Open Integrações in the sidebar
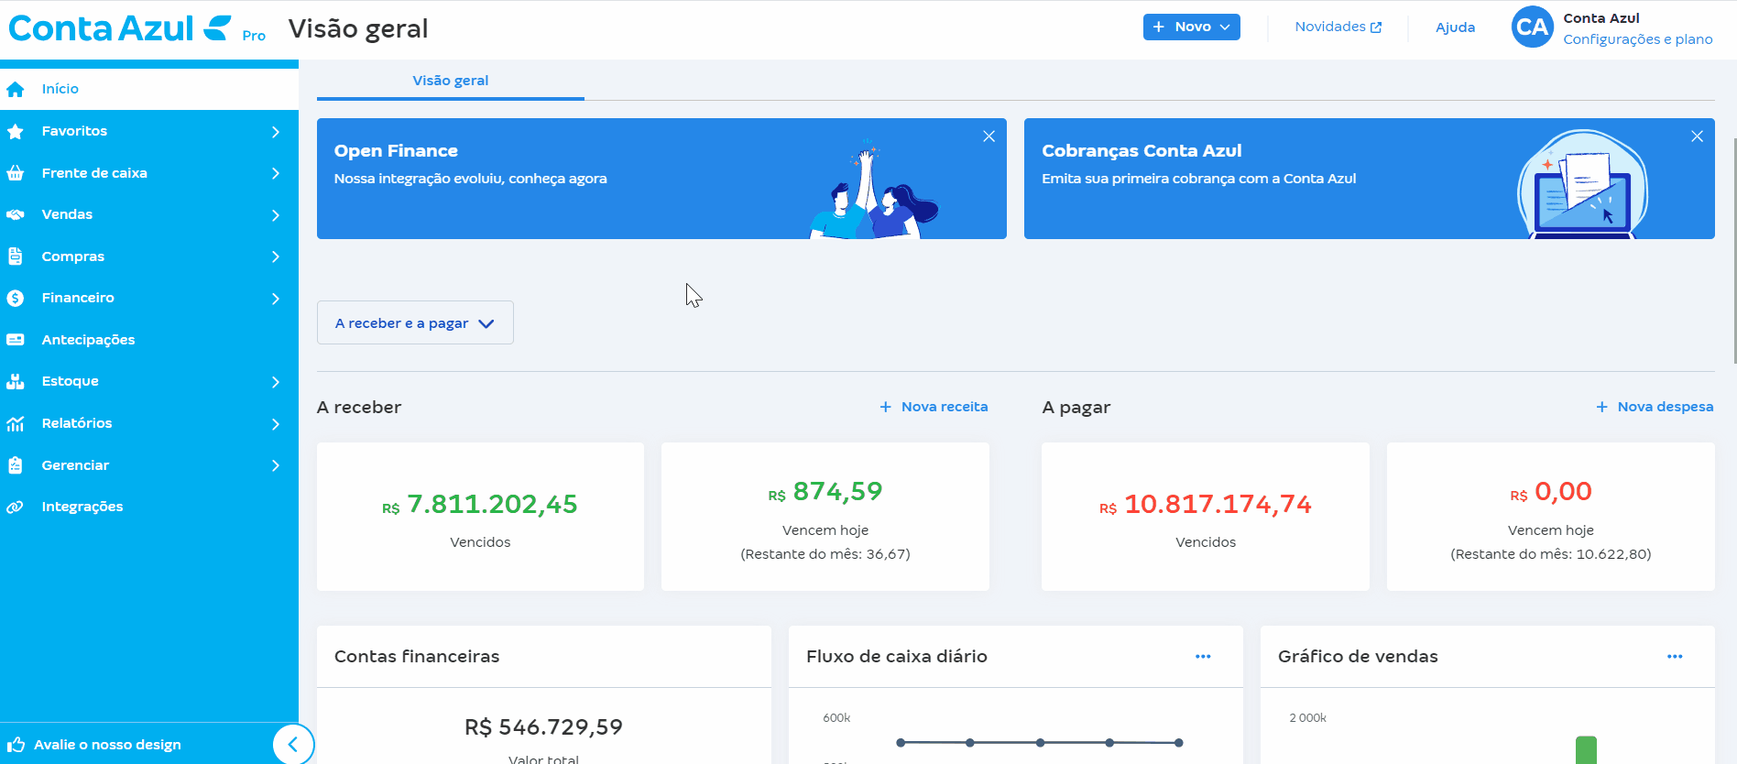1737x764 pixels. (x=149, y=507)
